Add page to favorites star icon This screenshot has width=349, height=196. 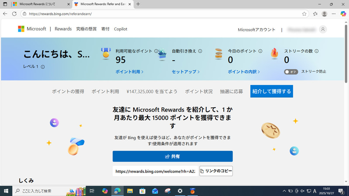point(304,14)
